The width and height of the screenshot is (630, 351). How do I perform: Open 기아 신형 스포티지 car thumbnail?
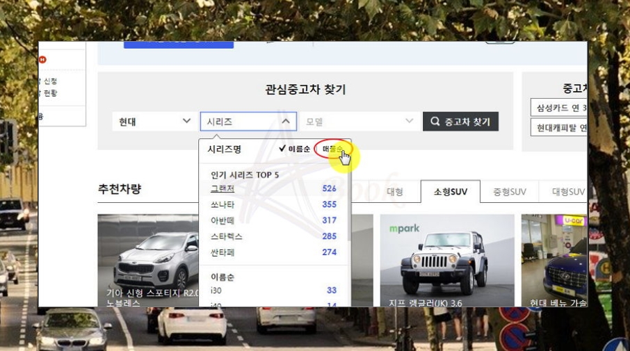coord(148,260)
